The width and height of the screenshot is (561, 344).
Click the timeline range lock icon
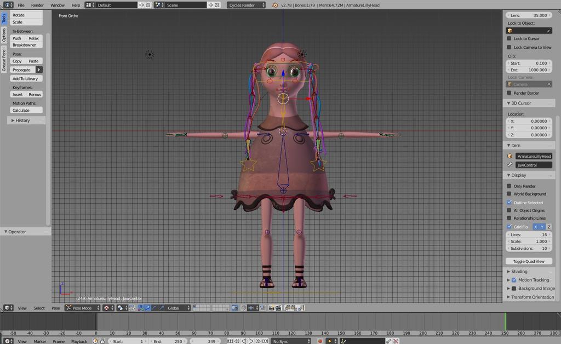[102, 341]
